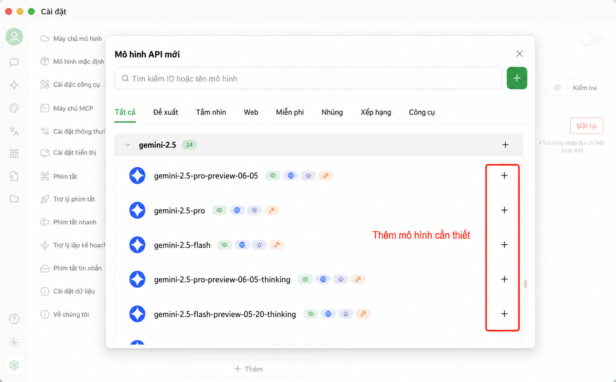Select the Công cụ tab
616x382 pixels.
[422, 112]
